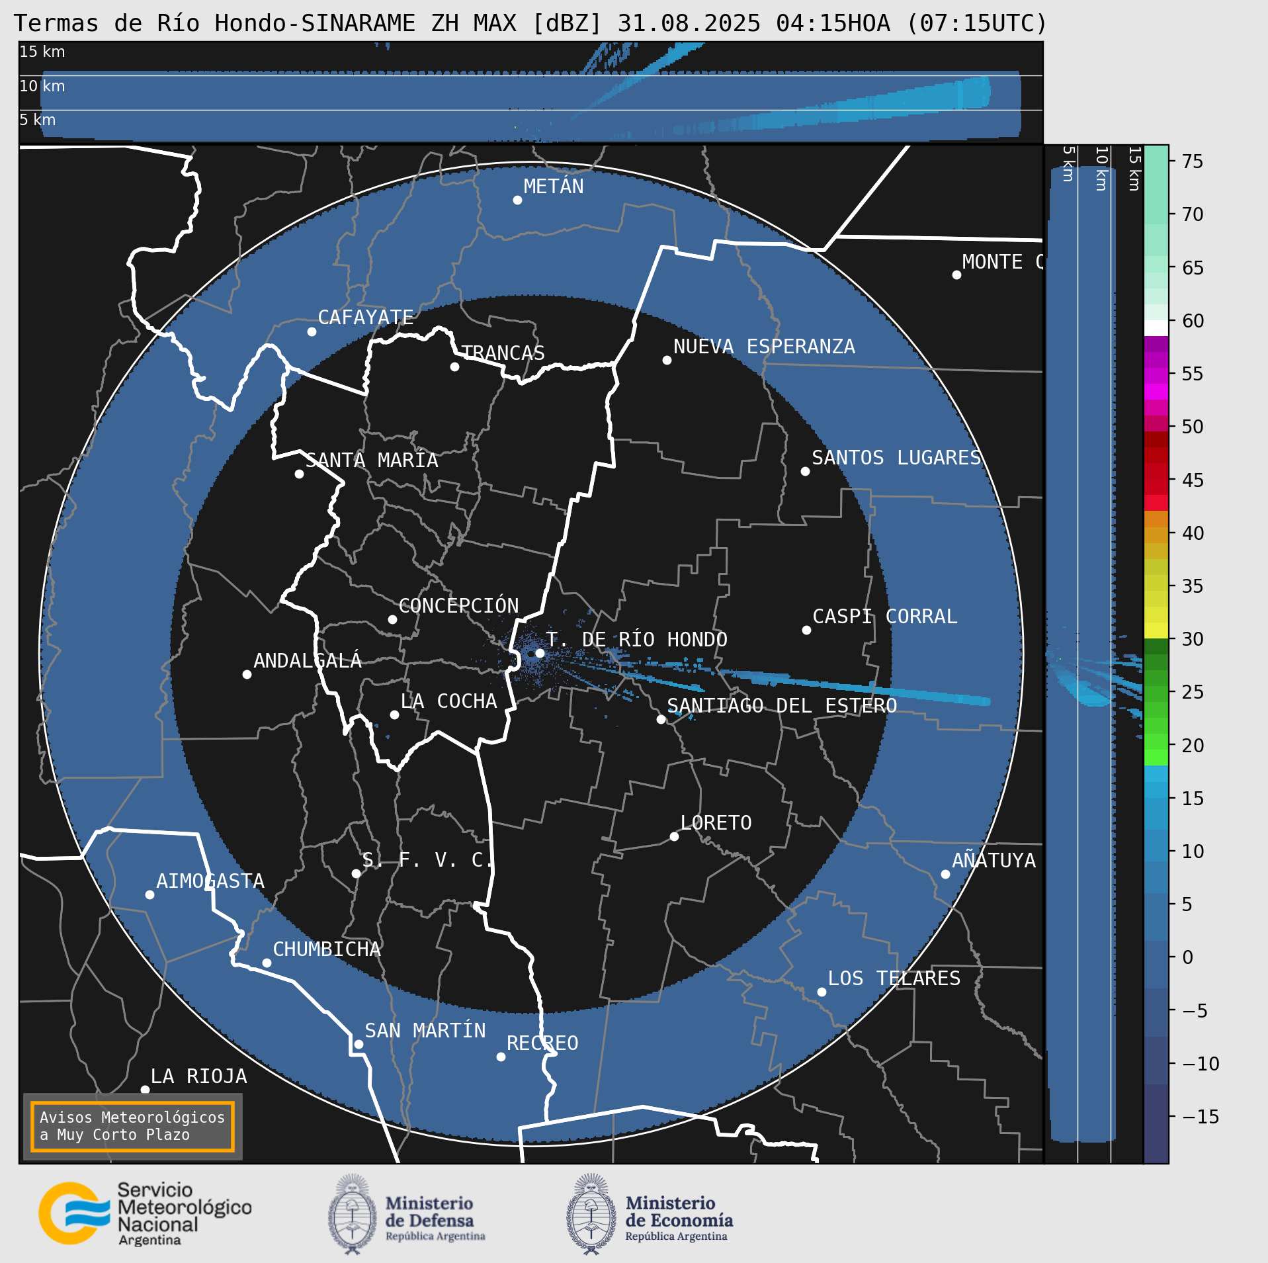Select the Metán city marker dot
1268x1263 pixels.
pyautogui.click(x=517, y=200)
